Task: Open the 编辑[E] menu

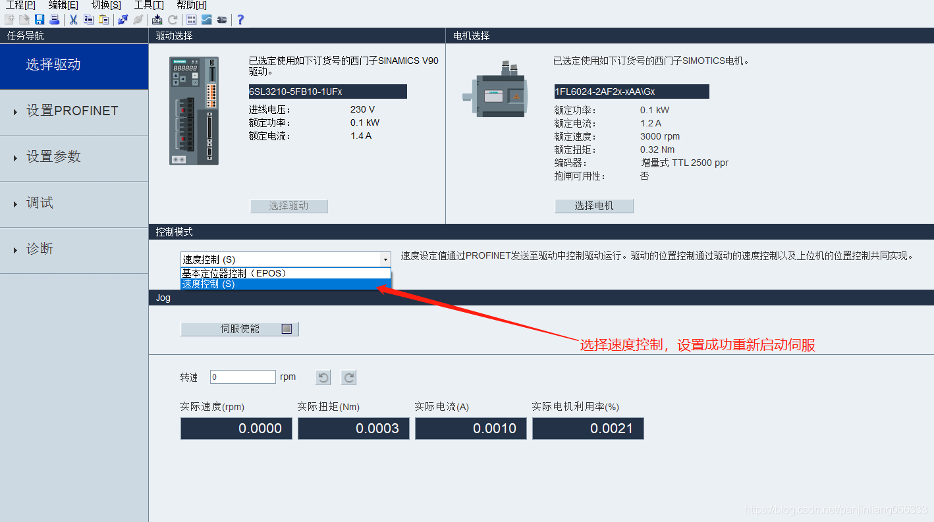Action: (x=63, y=5)
